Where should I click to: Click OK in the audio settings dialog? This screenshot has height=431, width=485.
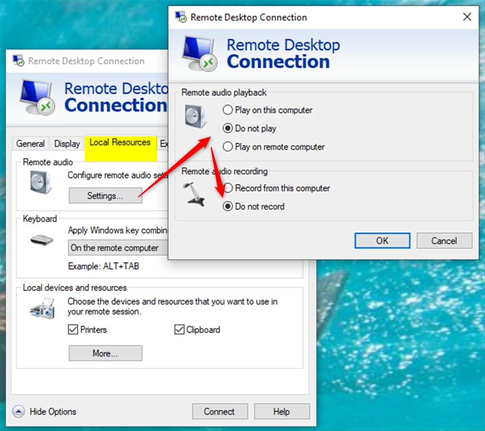382,241
